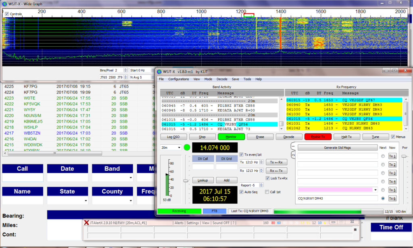Open the JTAlertX Alerts menu

pyautogui.click(x=179, y=223)
